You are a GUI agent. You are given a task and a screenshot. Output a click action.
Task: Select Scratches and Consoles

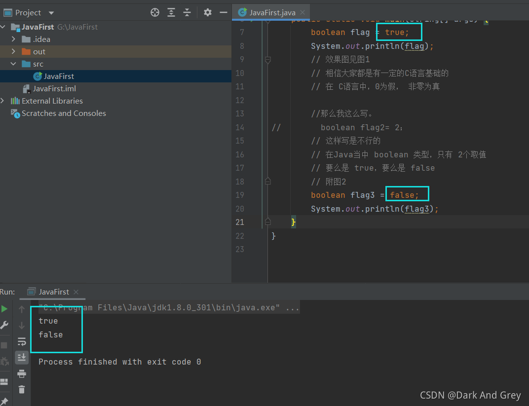[64, 113]
